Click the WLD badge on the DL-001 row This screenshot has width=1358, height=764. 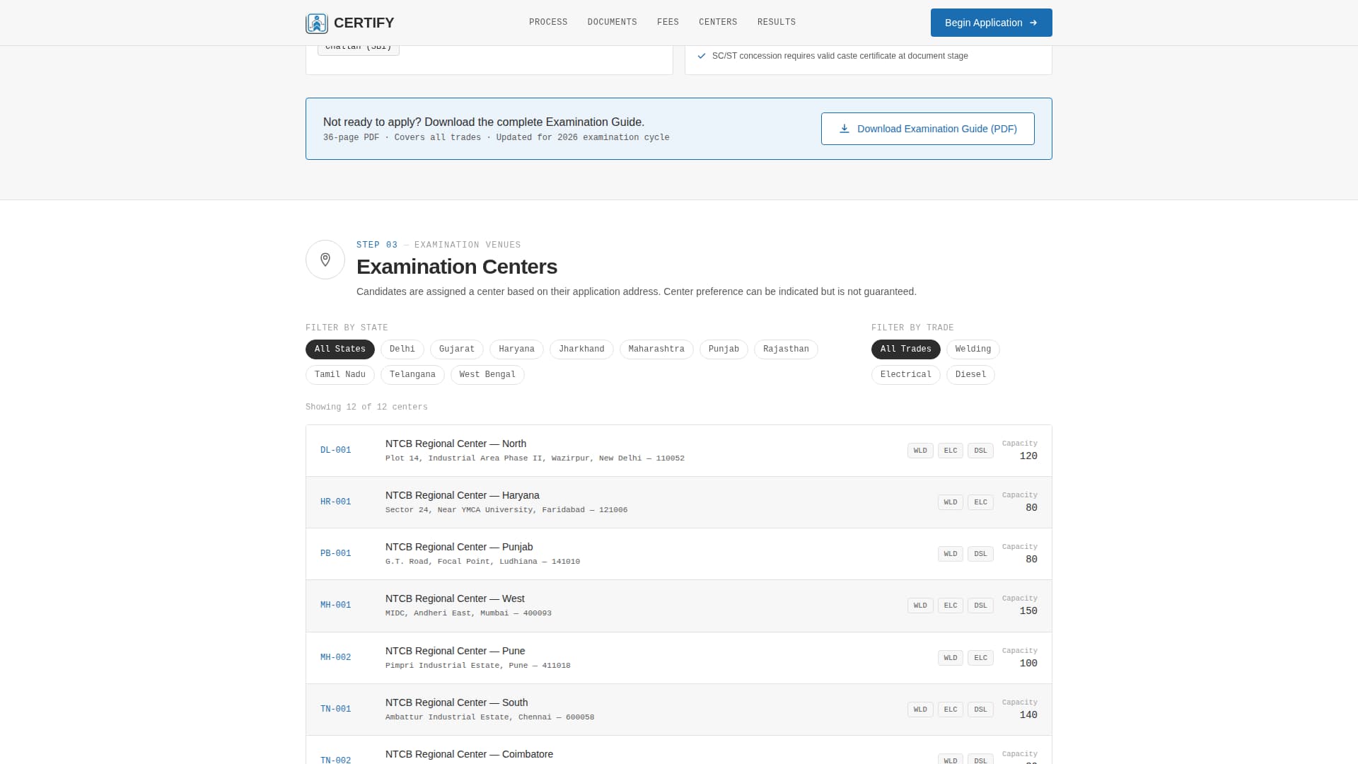pyautogui.click(x=919, y=451)
